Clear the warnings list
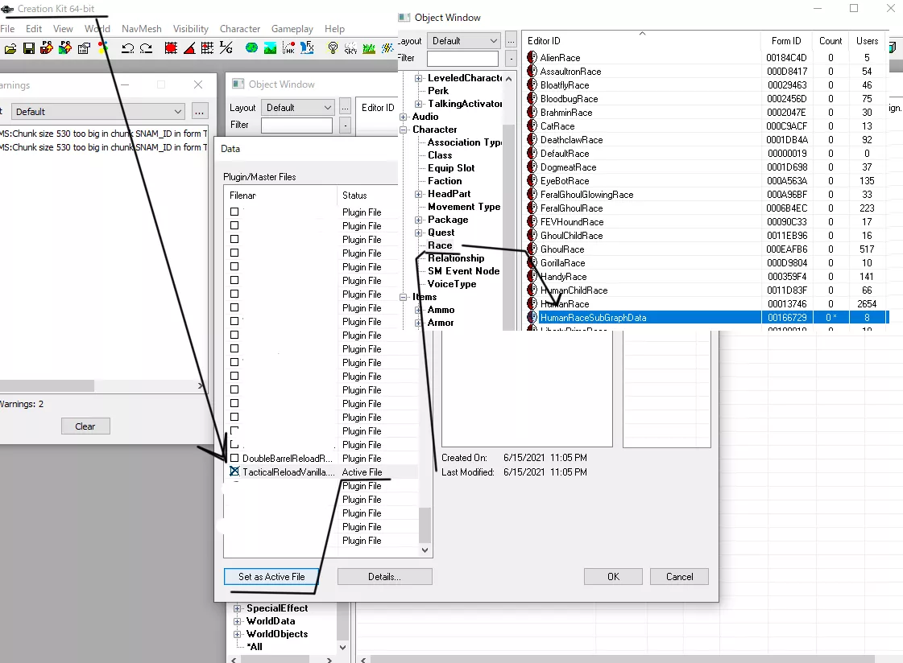The width and height of the screenshot is (903, 663). point(85,426)
